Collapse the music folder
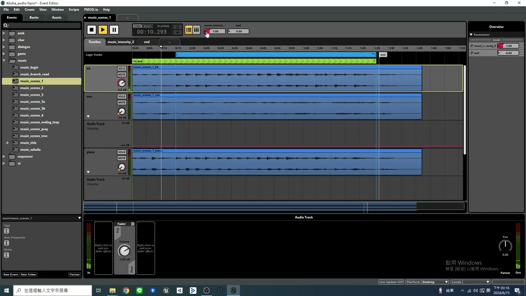 (4, 60)
